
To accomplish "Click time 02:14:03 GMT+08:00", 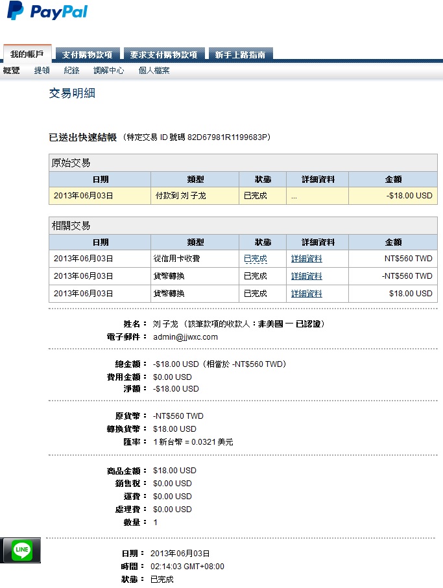I will tap(187, 567).
